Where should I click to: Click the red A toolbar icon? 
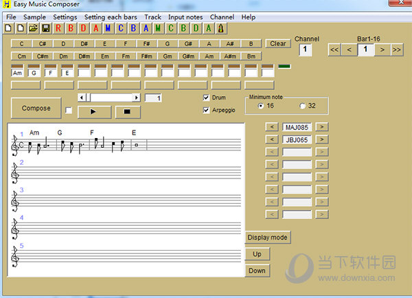click(x=96, y=28)
